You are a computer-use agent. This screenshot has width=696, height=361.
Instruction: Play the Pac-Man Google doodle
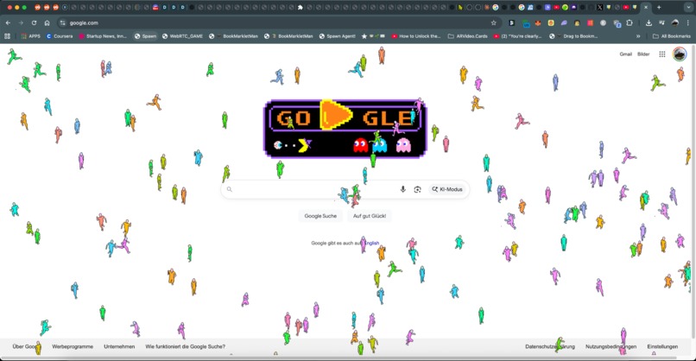336,116
